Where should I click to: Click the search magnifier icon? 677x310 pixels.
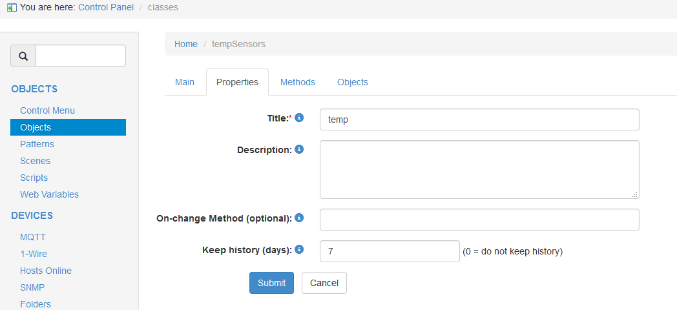tap(23, 56)
